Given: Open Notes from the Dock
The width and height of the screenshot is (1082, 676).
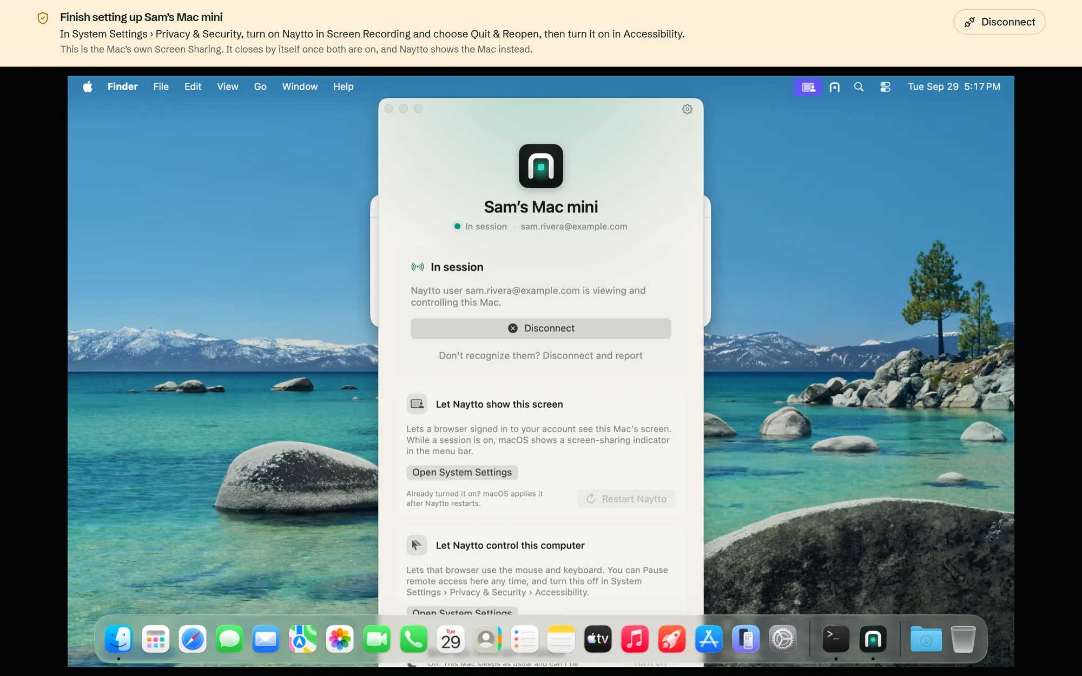Looking at the screenshot, I should [561, 639].
